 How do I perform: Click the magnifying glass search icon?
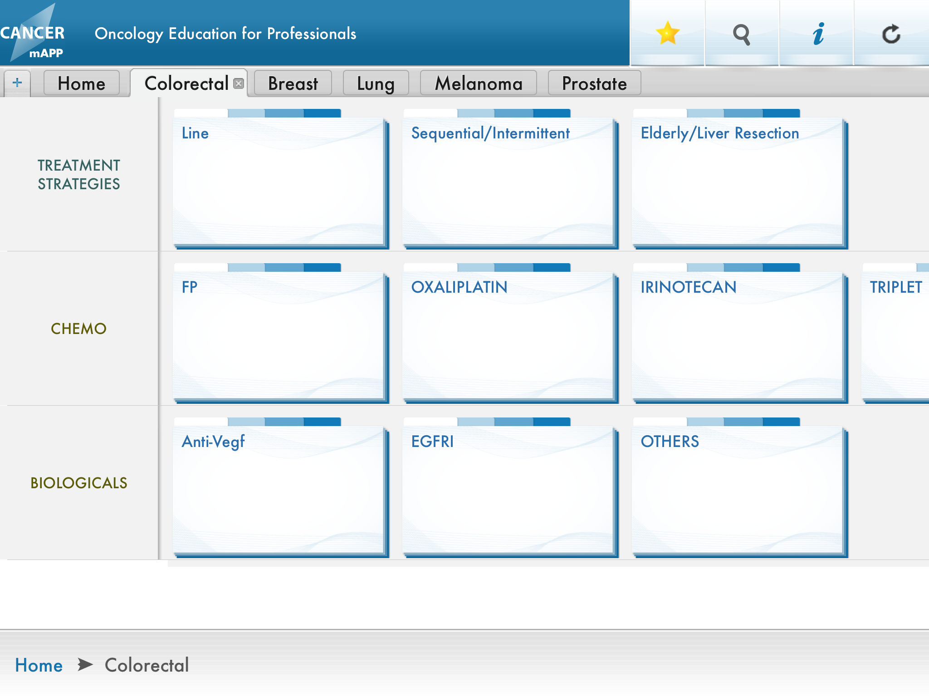click(x=742, y=33)
